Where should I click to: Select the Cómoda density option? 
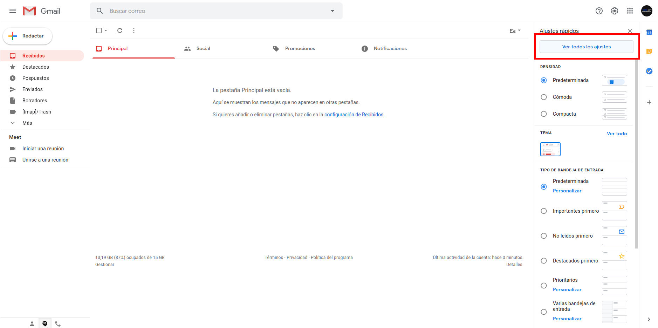544,97
